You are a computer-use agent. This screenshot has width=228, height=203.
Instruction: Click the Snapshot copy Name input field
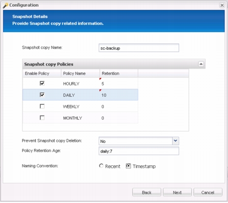click(x=139, y=48)
